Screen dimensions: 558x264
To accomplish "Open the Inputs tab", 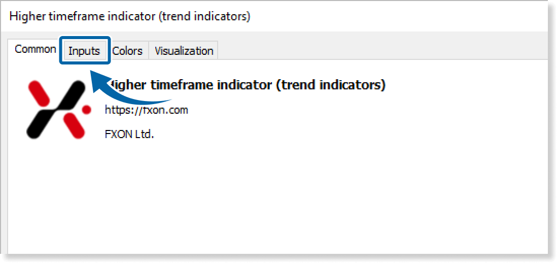I will [x=84, y=51].
